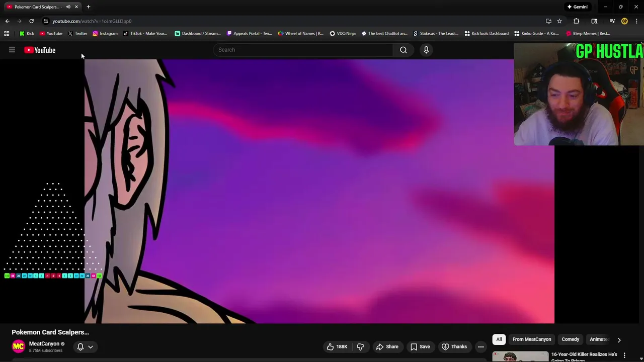Open the Blerp Memes bookmark
644x362 pixels.
[x=588, y=34]
